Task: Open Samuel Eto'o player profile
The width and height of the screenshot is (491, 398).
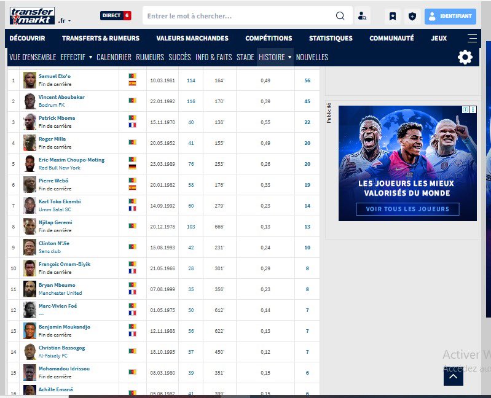Action: click(x=55, y=76)
